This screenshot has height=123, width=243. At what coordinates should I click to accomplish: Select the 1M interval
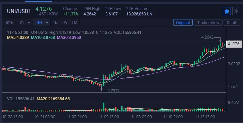[75, 22]
